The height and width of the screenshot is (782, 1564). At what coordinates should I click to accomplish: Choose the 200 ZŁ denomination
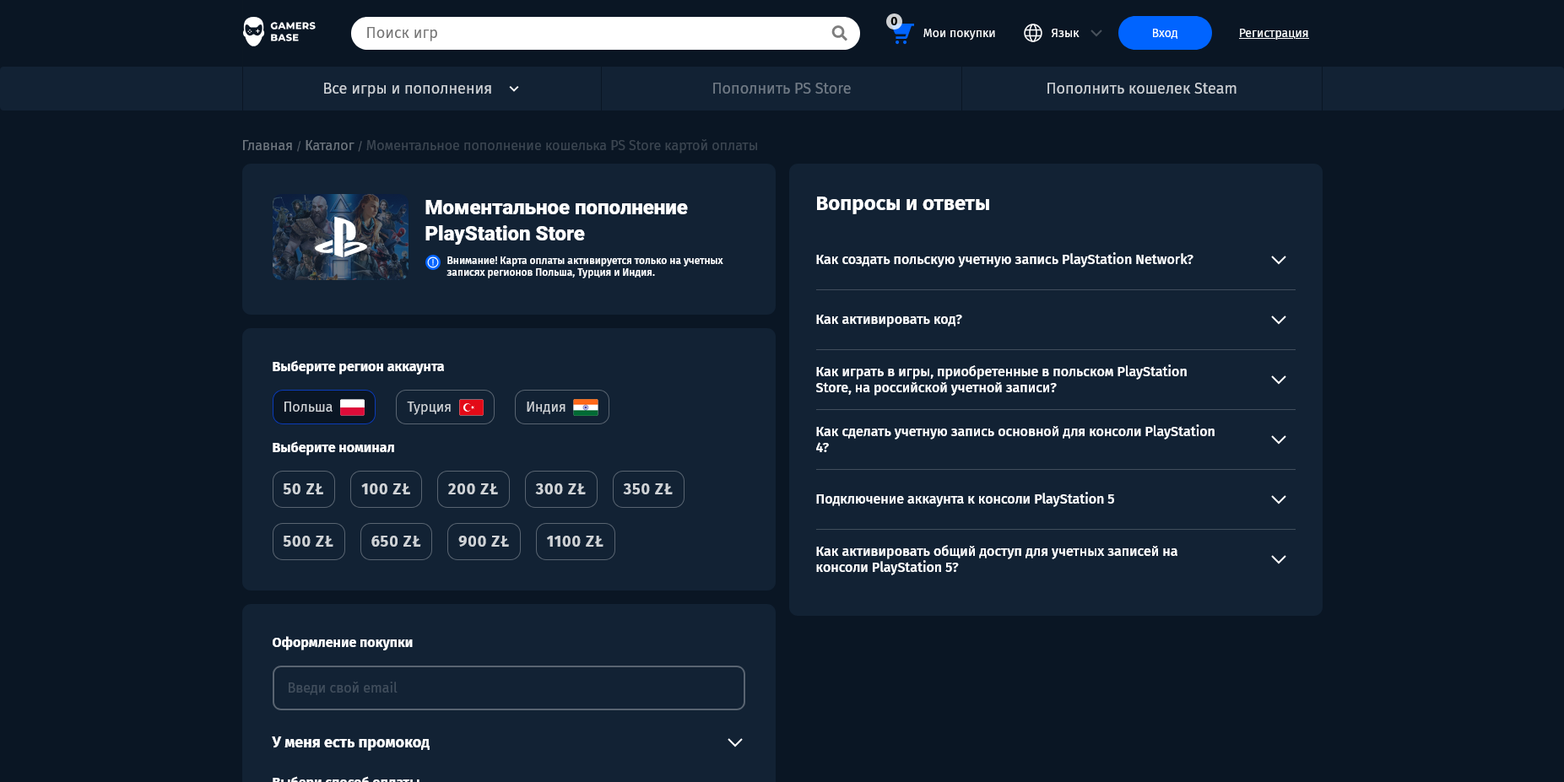pyautogui.click(x=474, y=489)
